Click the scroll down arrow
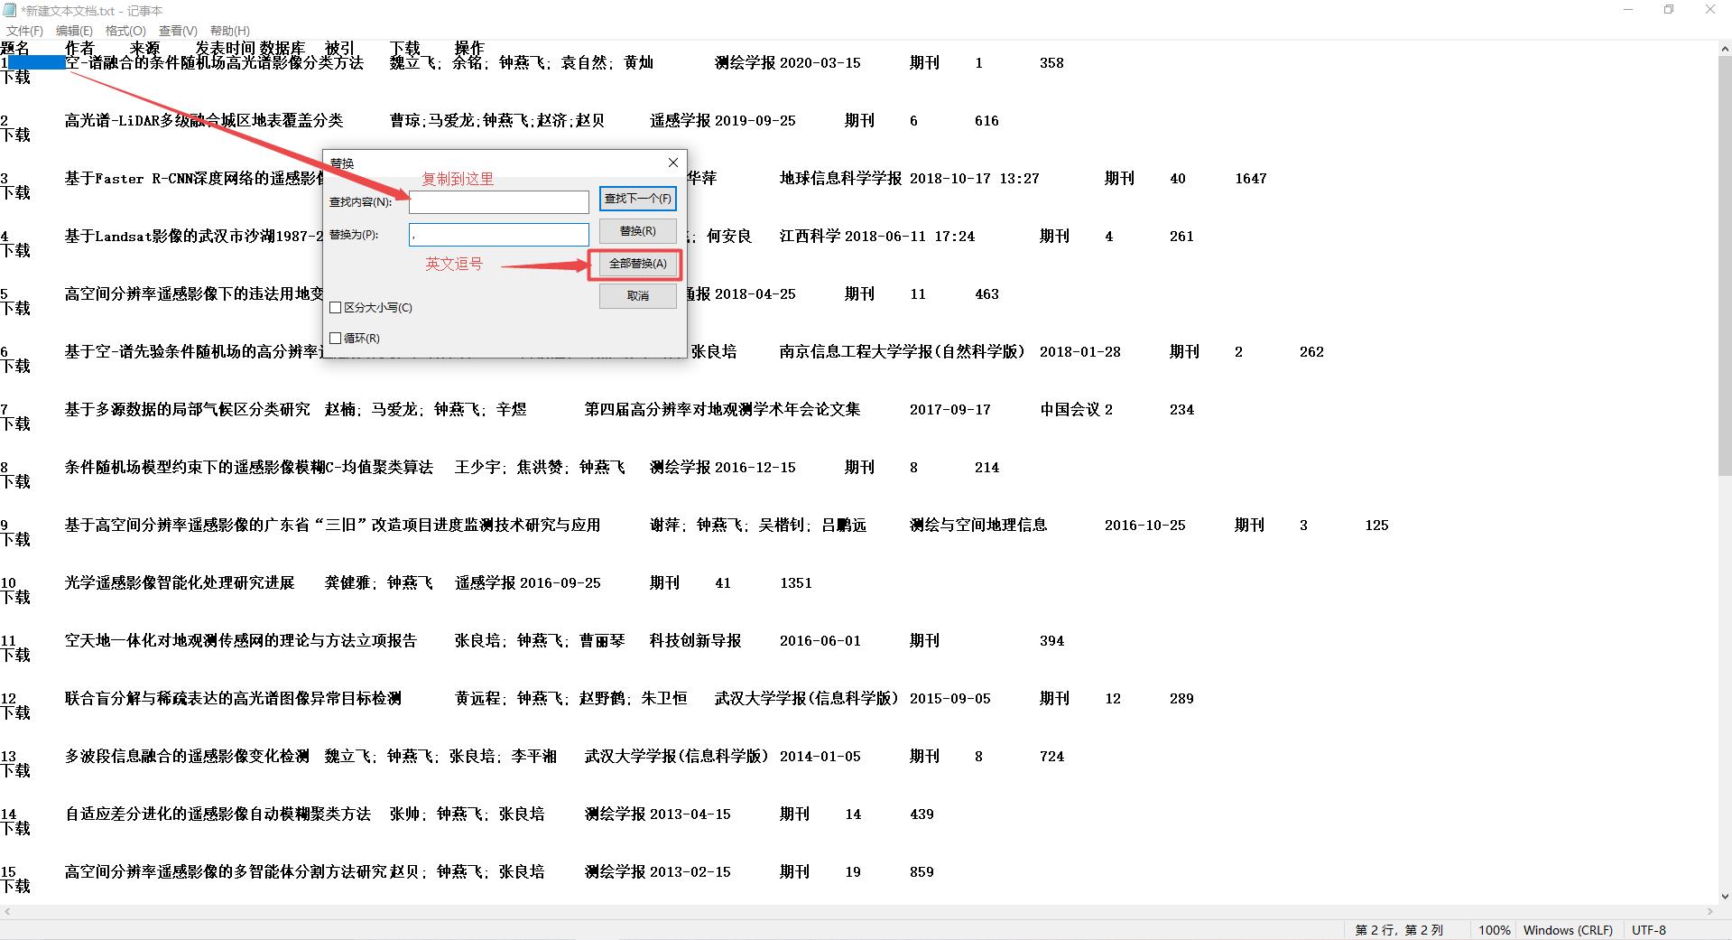1732x940 pixels. [1724, 898]
